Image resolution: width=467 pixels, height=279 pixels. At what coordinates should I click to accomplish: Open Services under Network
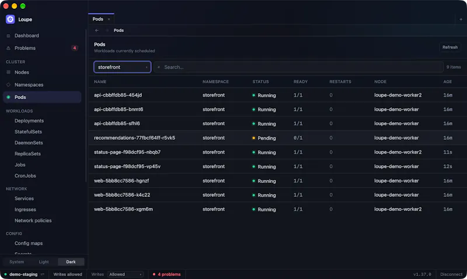24,199
